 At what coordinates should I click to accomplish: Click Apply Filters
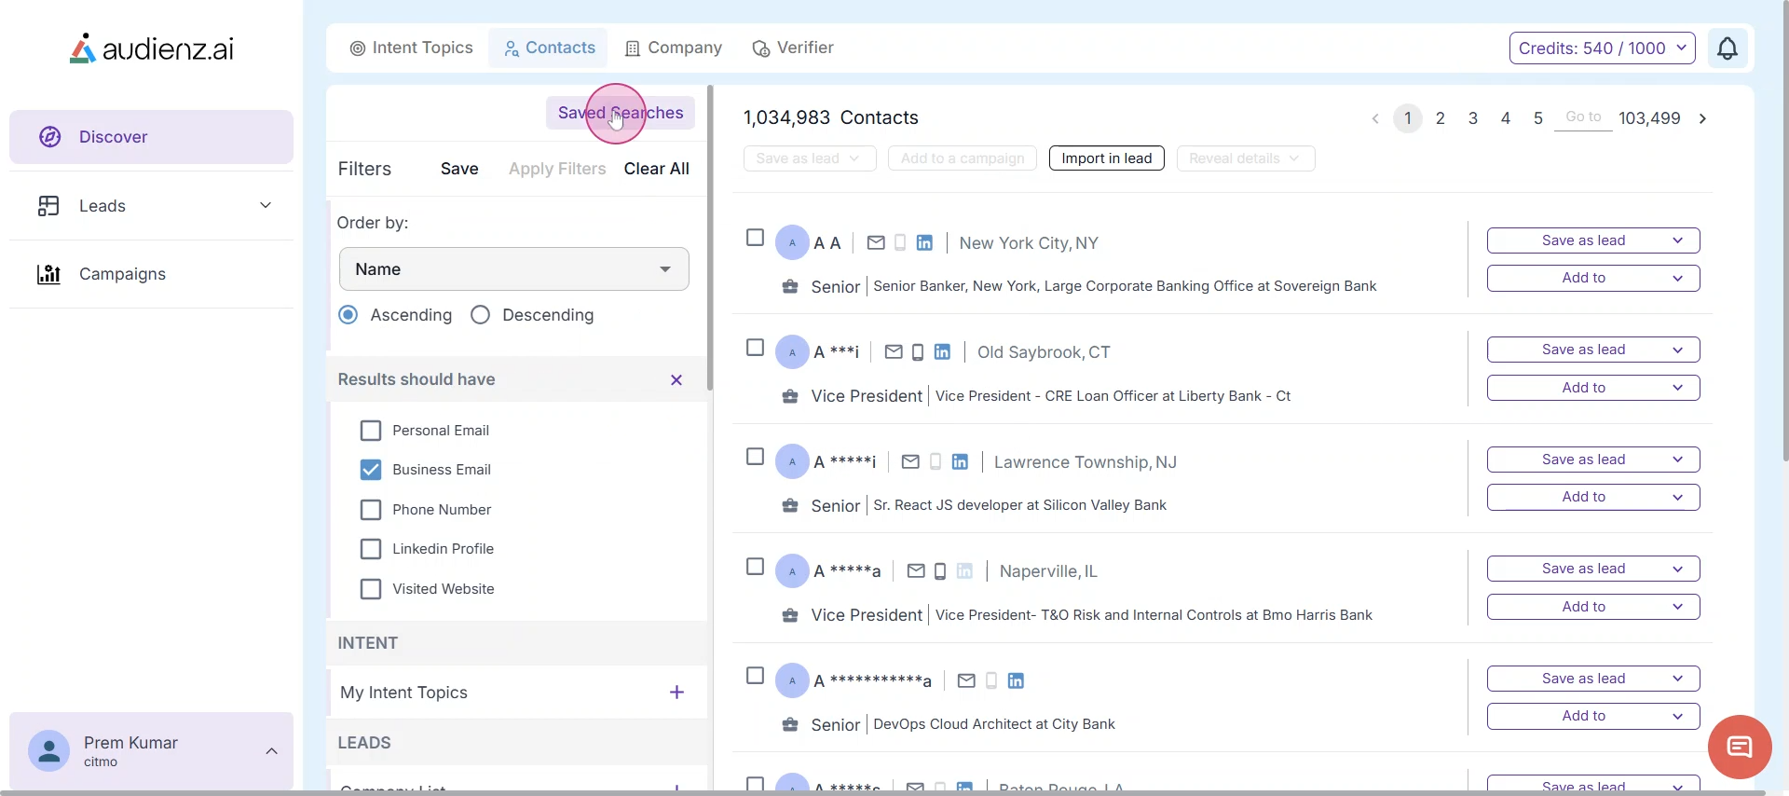click(x=557, y=169)
